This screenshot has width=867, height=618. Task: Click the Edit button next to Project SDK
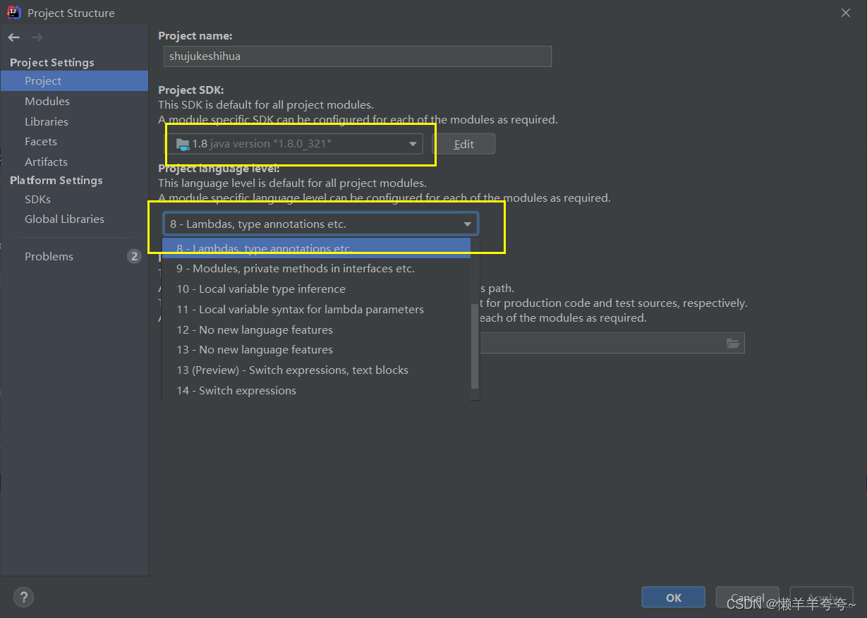(x=463, y=143)
